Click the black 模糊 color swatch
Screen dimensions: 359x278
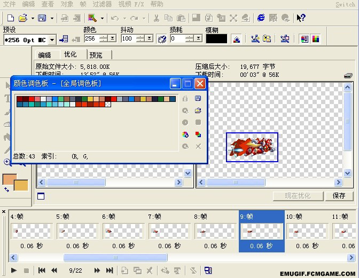[216, 38]
